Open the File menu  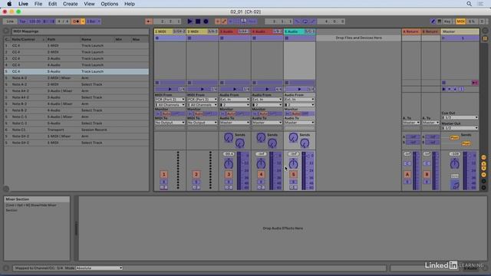[38, 4]
